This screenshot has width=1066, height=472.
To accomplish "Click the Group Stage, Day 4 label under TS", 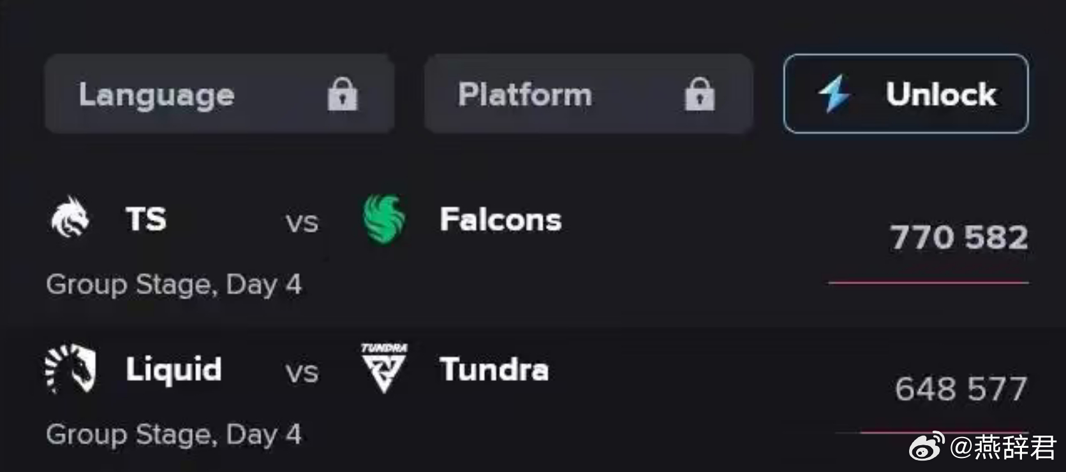I will [x=174, y=284].
